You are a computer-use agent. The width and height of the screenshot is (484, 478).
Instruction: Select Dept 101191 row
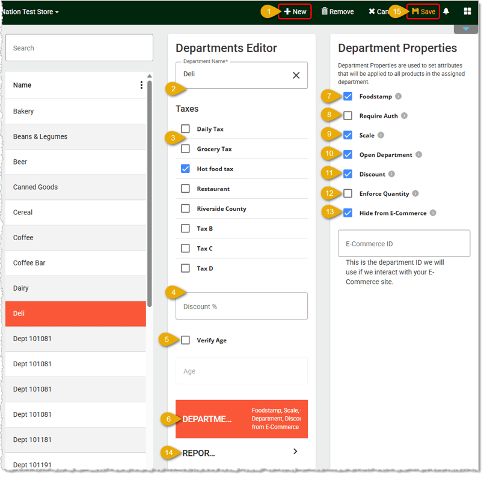coord(76,462)
